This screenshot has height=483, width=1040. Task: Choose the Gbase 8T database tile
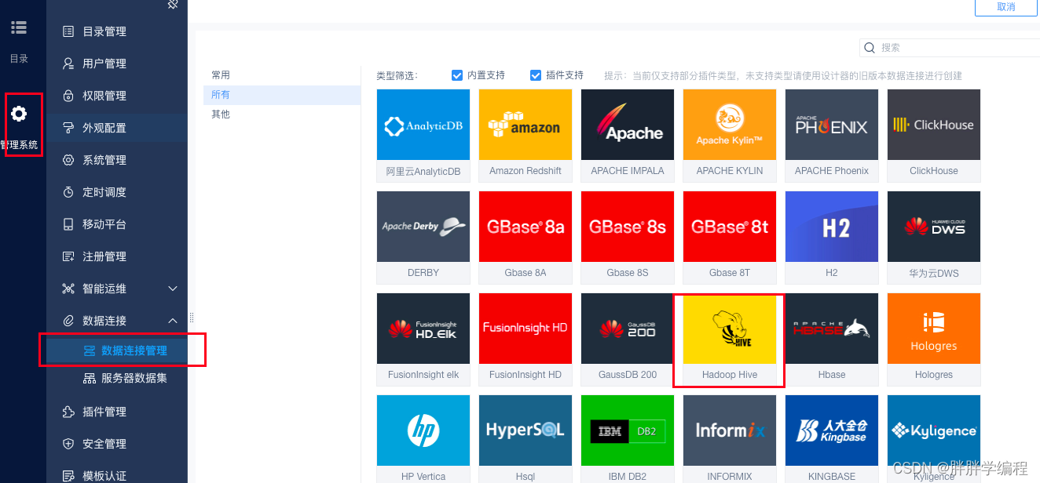point(730,238)
